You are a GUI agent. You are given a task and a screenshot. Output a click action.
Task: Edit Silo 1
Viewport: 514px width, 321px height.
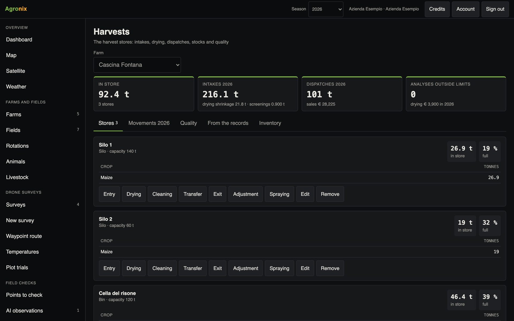tap(305, 194)
